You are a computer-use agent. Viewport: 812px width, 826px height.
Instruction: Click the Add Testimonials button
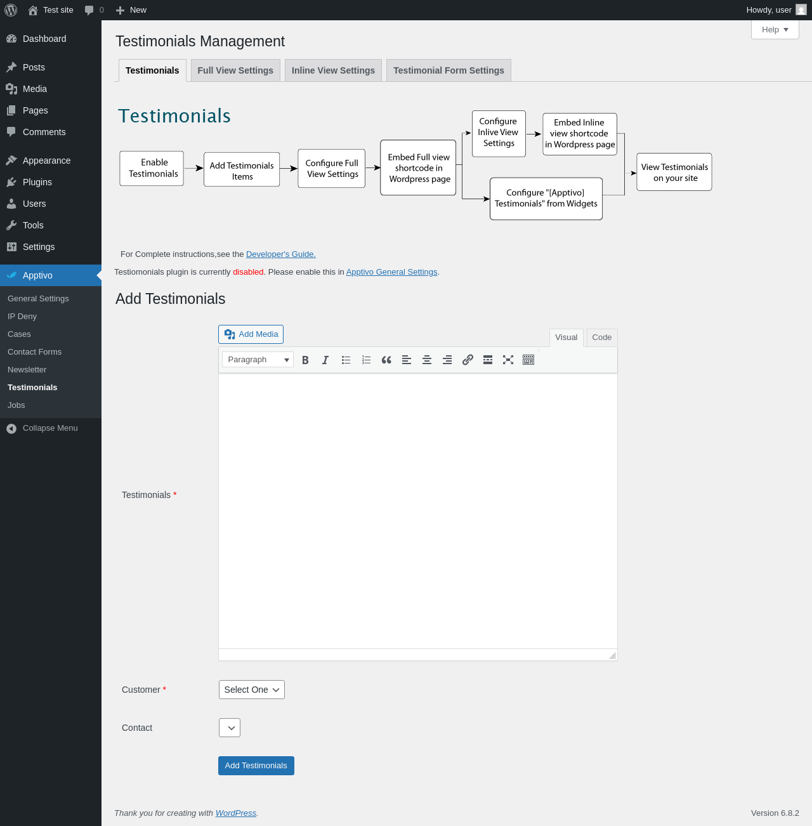pos(256,766)
